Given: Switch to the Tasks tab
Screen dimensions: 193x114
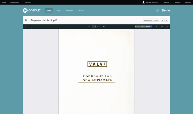Looking at the screenshot, I should coord(58,10).
